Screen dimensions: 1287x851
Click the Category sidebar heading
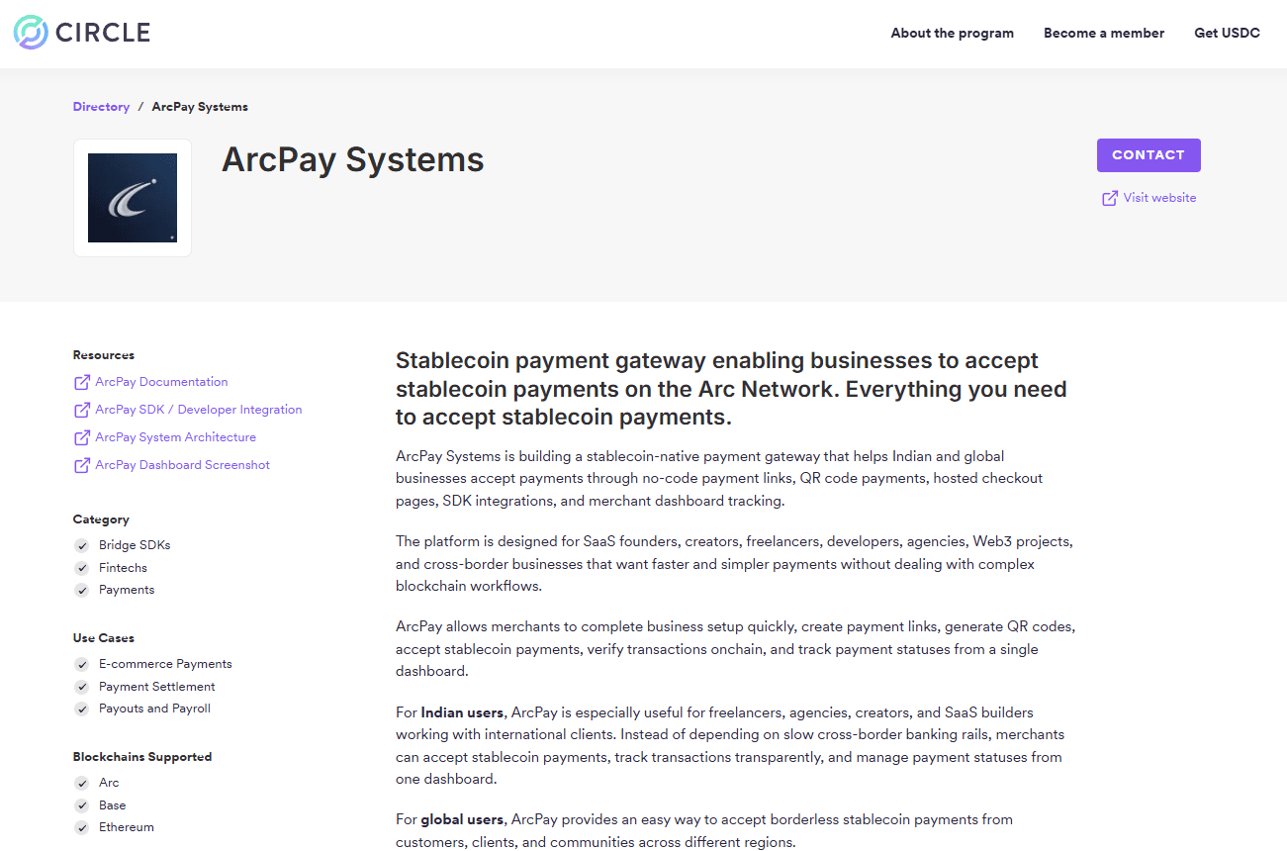(x=101, y=520)
